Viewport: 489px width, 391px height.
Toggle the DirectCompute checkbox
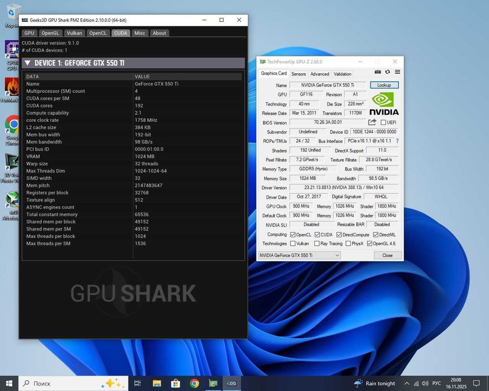(339, 235)
